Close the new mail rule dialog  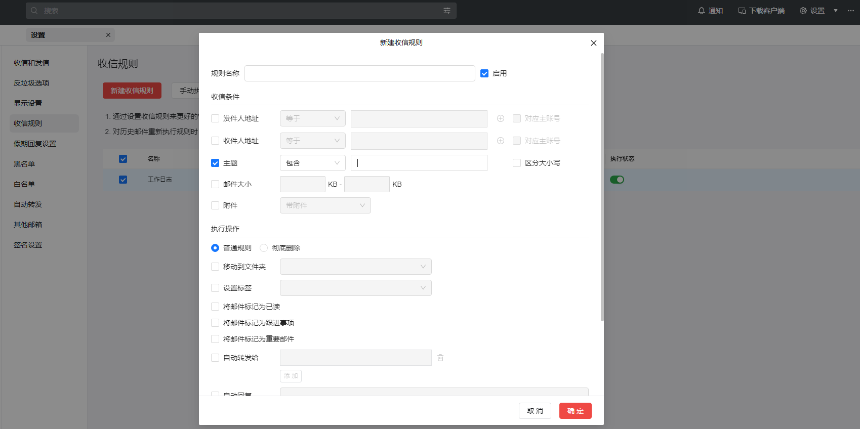pos(593,43)
